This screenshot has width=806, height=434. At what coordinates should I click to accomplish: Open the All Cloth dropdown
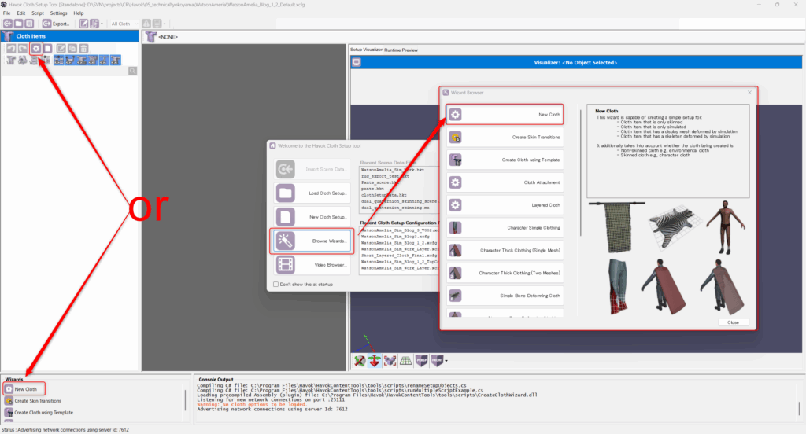coord(124,24)
